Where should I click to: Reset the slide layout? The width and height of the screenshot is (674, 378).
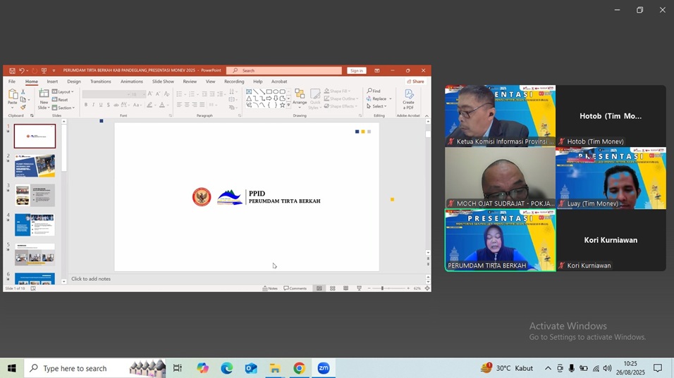60,99
